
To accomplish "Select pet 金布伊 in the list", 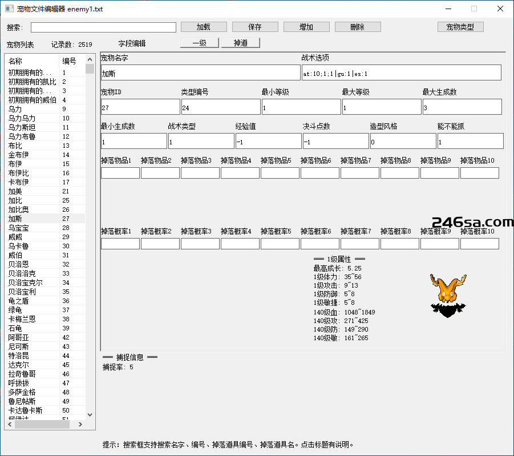I will tap(45, 155).
